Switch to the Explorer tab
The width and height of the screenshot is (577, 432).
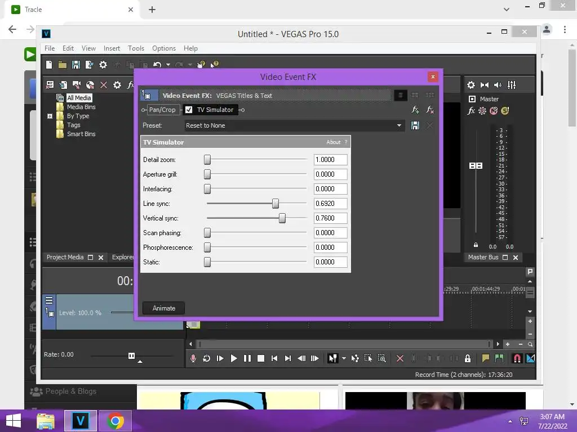point(123,258)
